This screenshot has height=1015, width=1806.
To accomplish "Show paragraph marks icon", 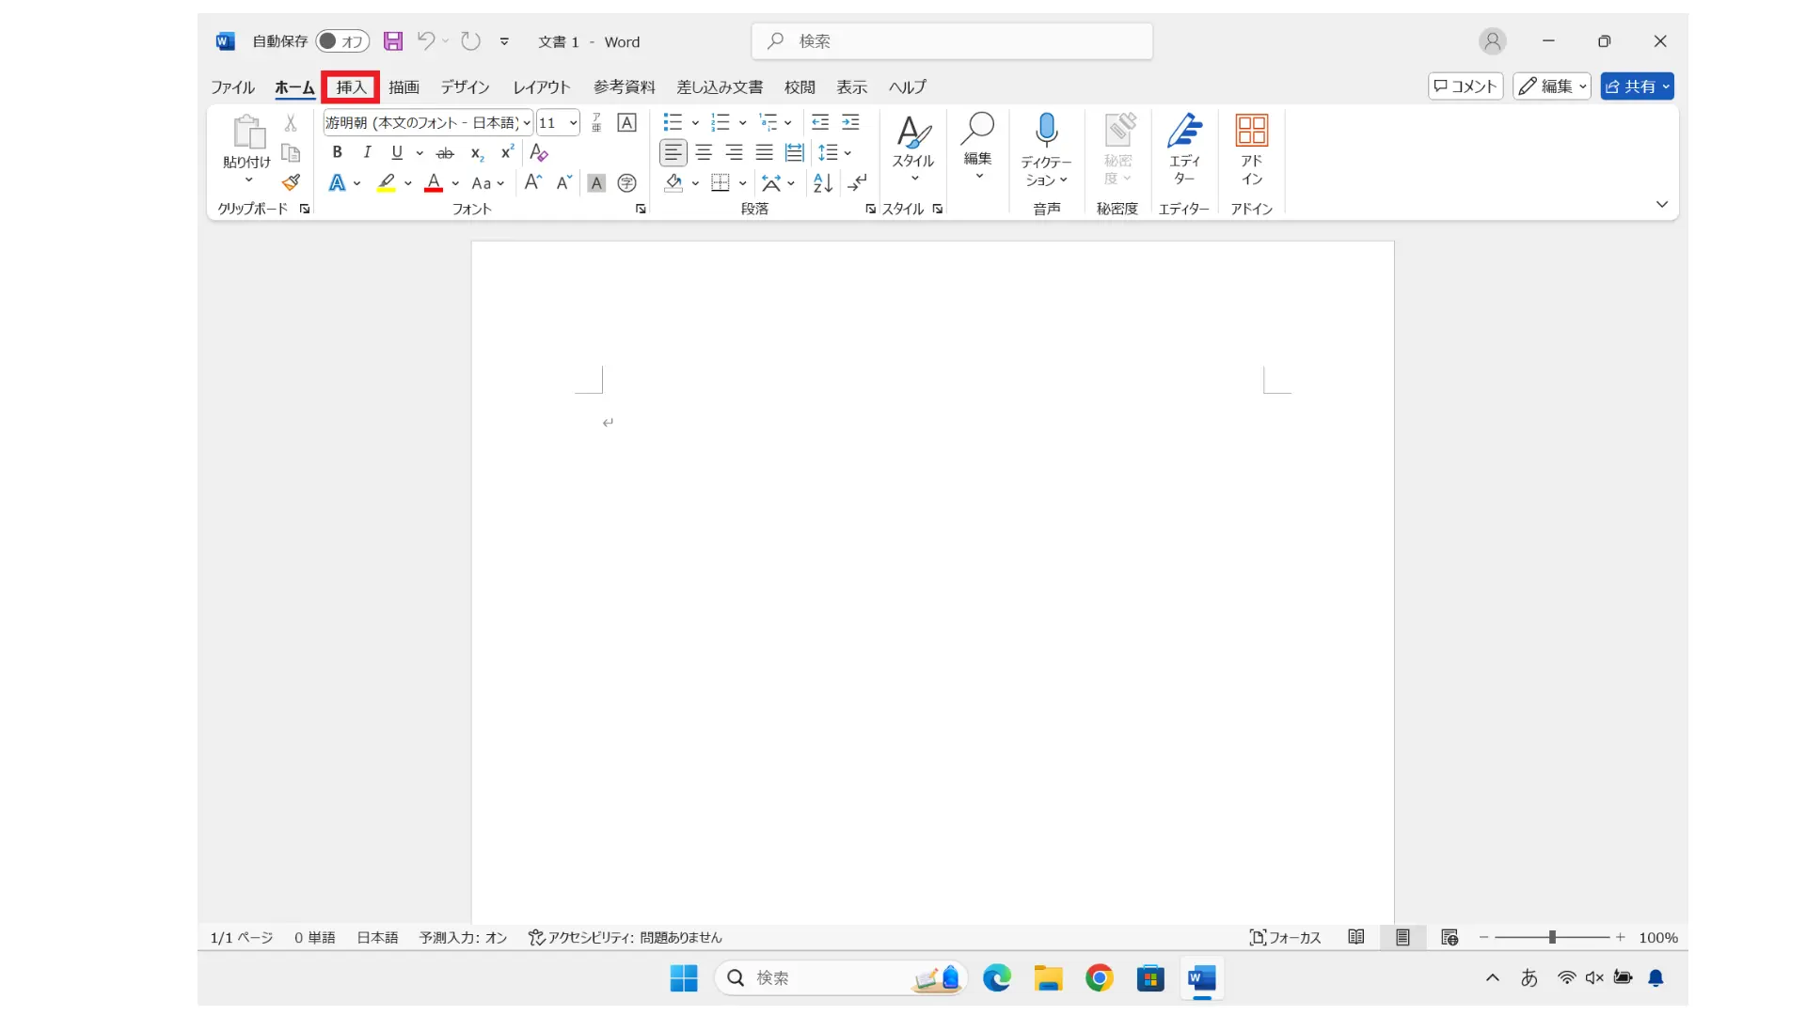I will coord(858,182).
